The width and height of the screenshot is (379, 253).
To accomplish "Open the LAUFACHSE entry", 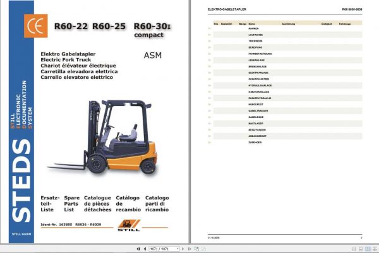I will [x=255, y=35].
